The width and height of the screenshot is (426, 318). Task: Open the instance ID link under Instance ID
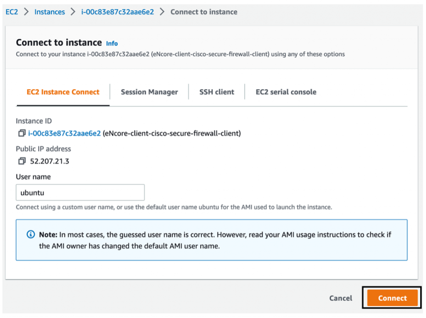tap(64, 134)
